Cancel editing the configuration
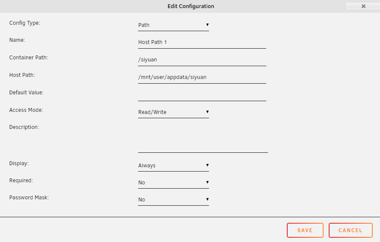The width and height of the screenshot is (380, 242). pos(351,230)
